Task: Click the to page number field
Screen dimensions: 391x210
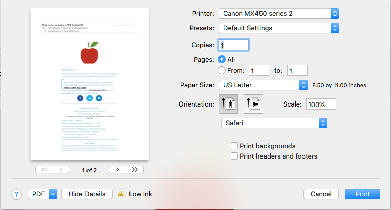Action: [x=297, y=70]
